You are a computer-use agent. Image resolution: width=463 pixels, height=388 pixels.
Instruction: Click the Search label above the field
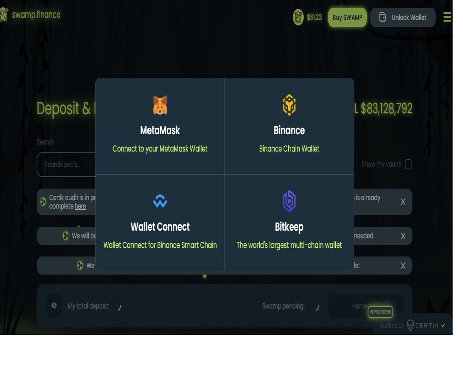pos(45,142)
